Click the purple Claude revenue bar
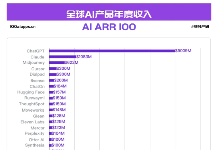Viewport: 218px width, 150px height. 63,57
